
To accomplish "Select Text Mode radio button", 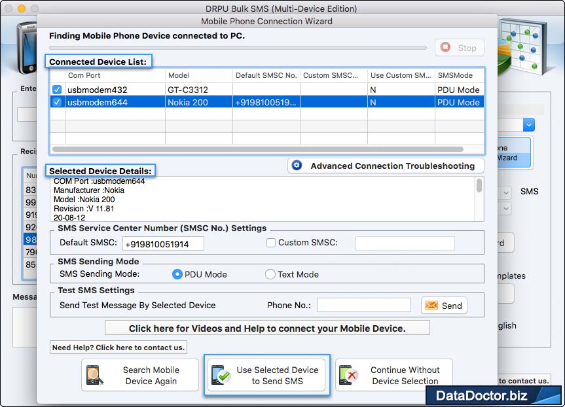I will (x=270, y=274).
